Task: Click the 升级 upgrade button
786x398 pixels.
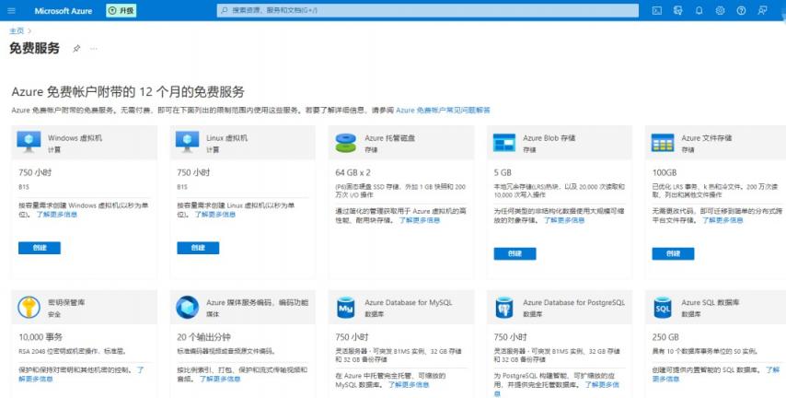Action: pos(121,10)
